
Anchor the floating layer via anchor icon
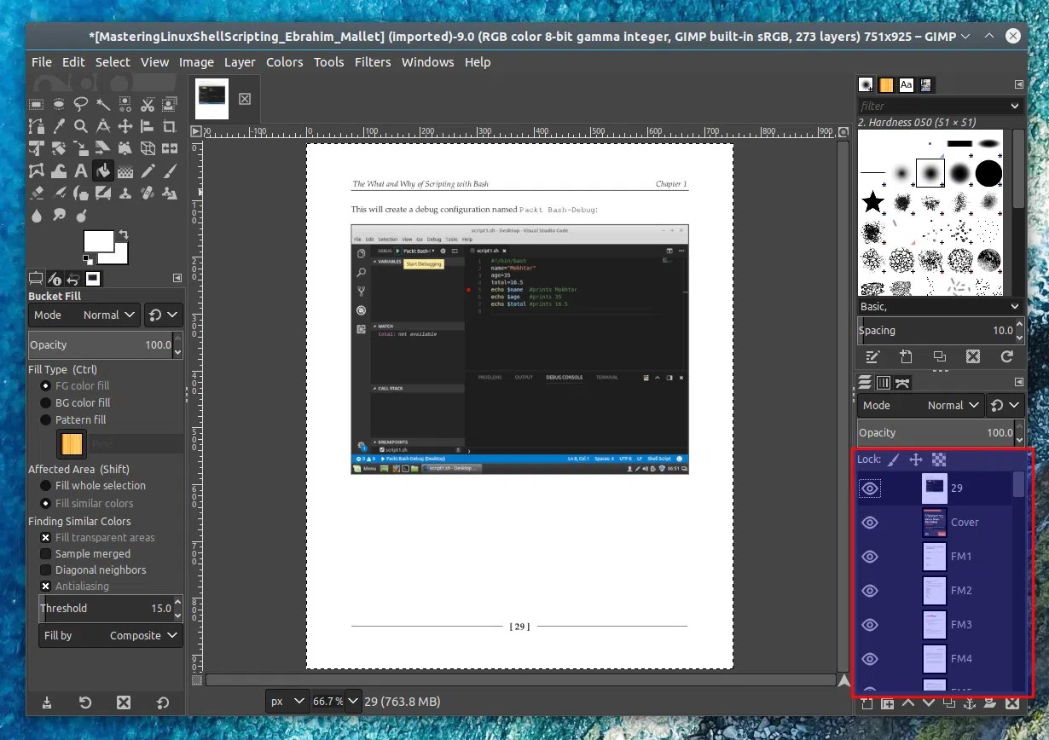[970, 704]
